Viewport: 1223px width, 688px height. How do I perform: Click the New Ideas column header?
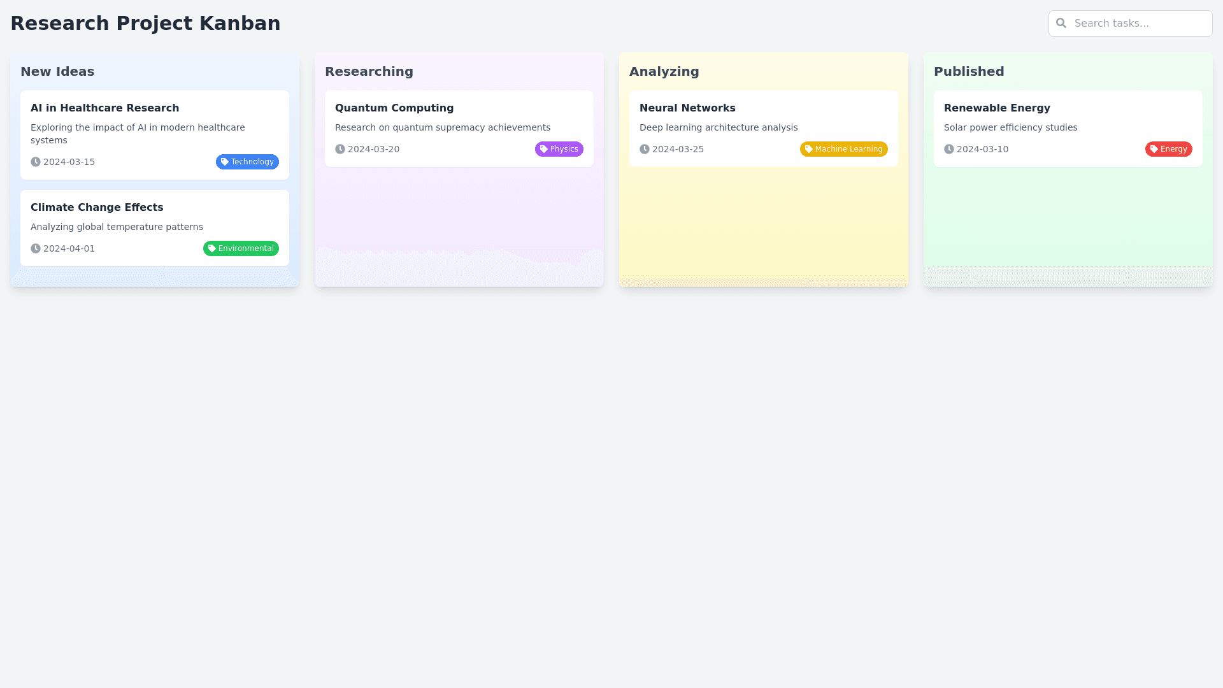tap(57, 71)
